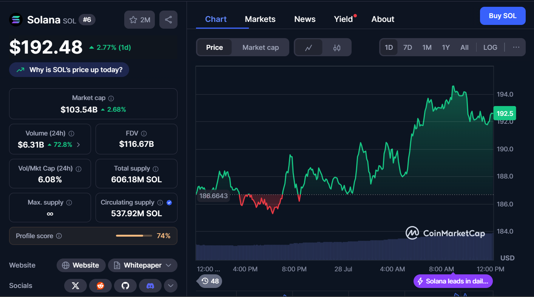Open the Chart tab

(x=216, y=19)
